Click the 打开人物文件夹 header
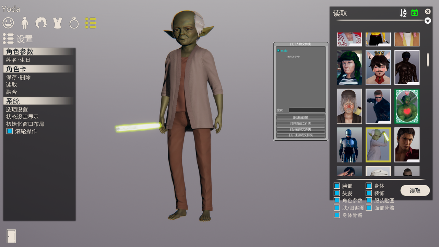 [x=301, y=44]
